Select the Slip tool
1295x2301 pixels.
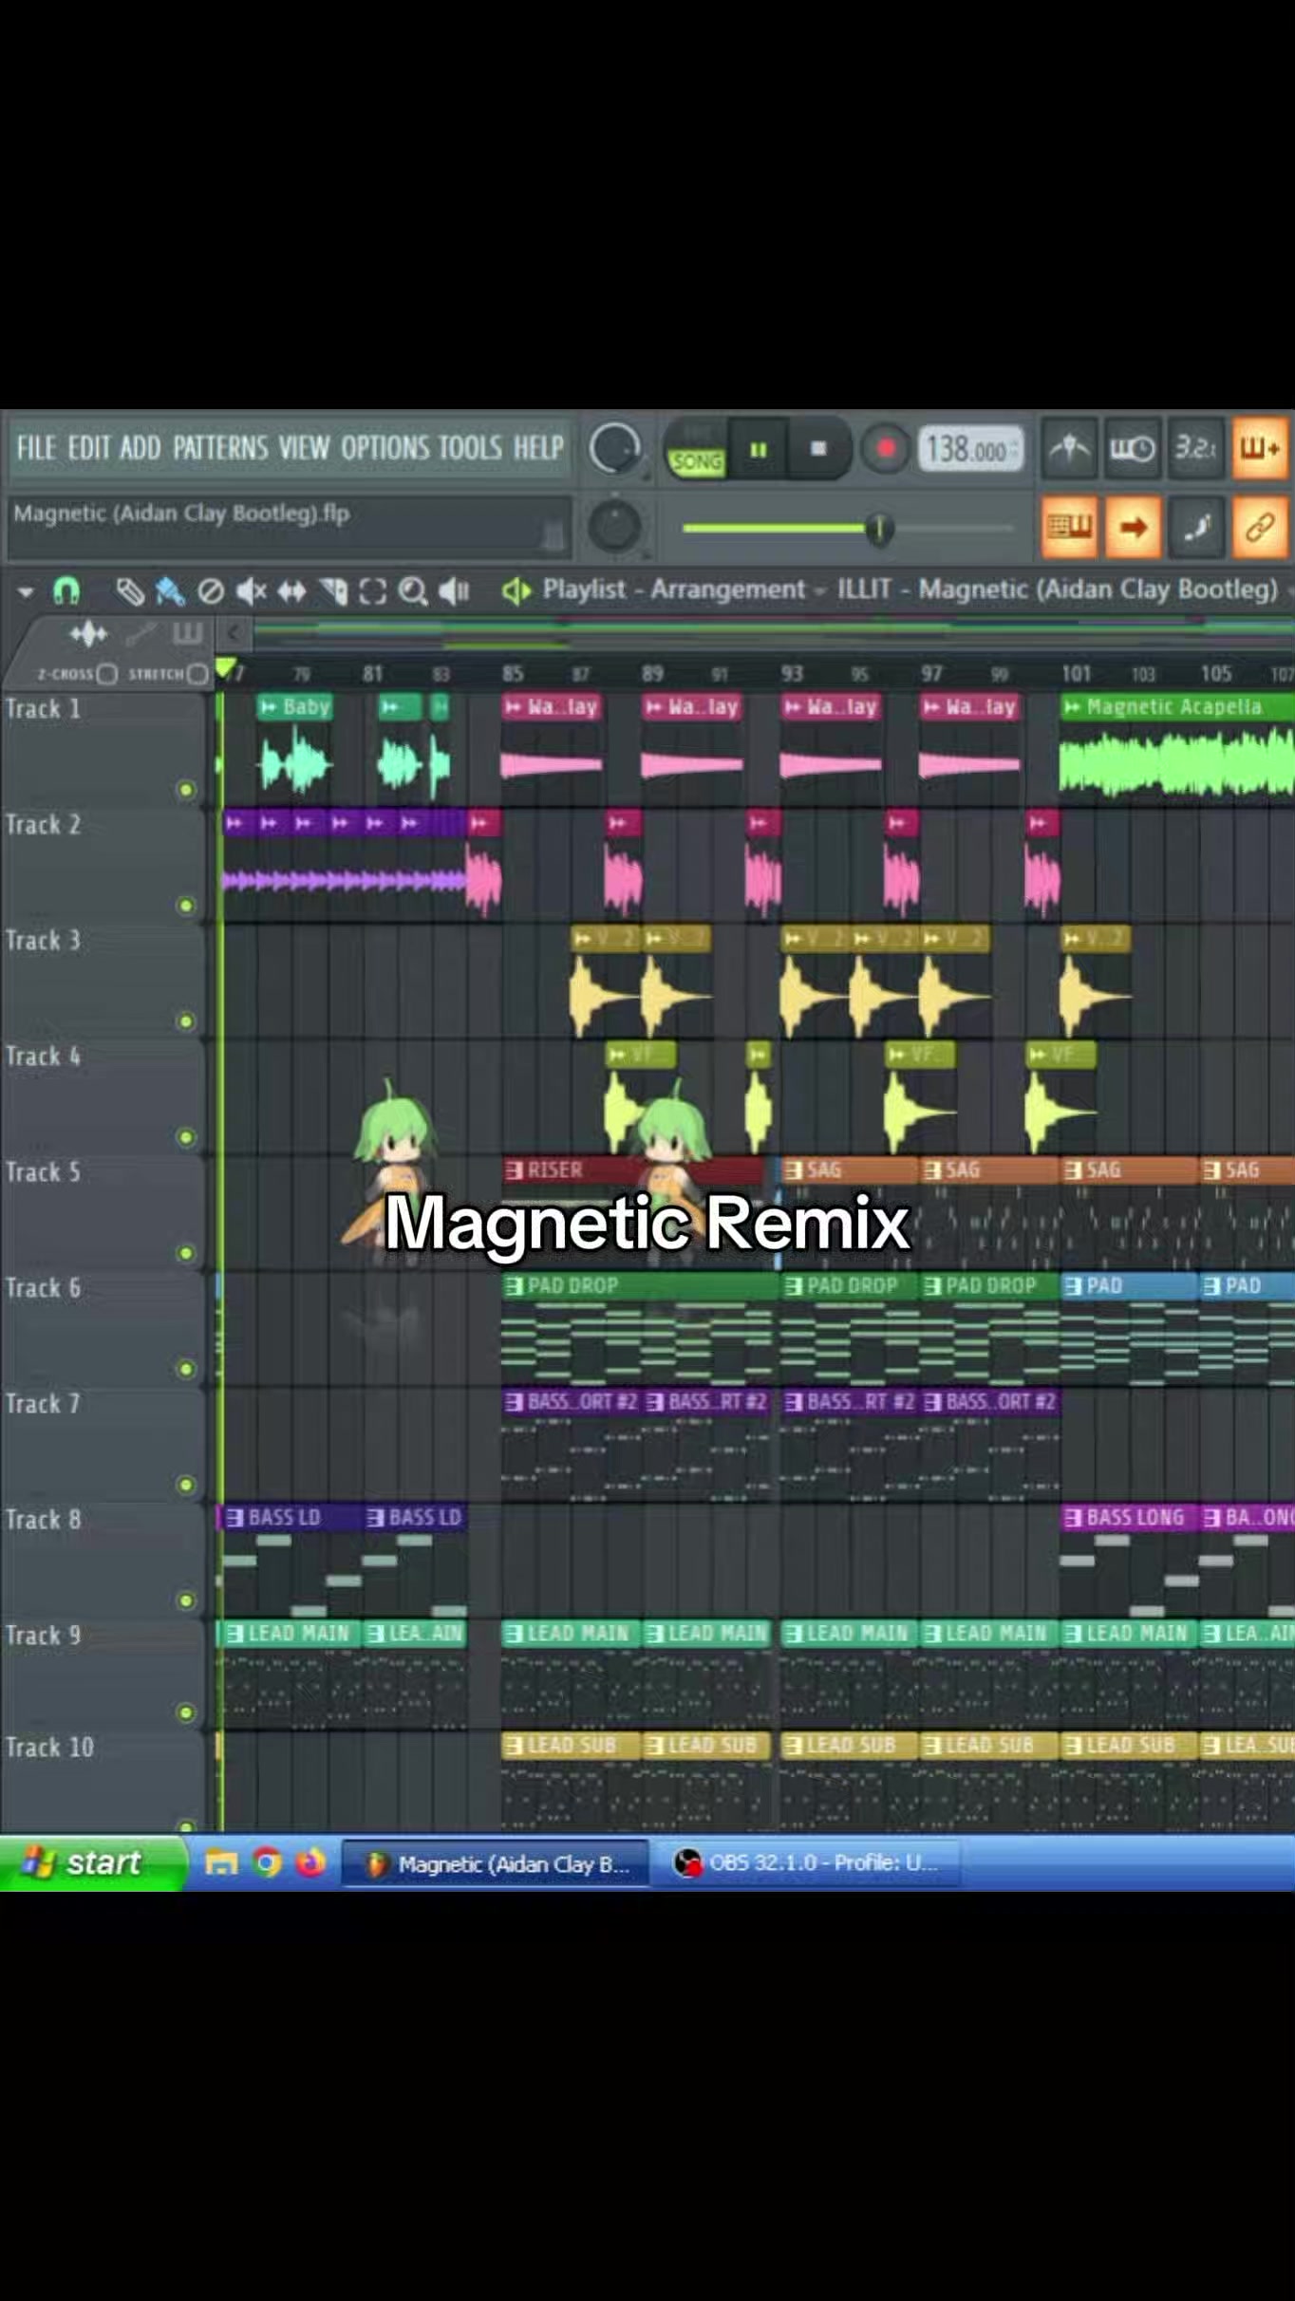pyautogui.click(x=291, y=591)
